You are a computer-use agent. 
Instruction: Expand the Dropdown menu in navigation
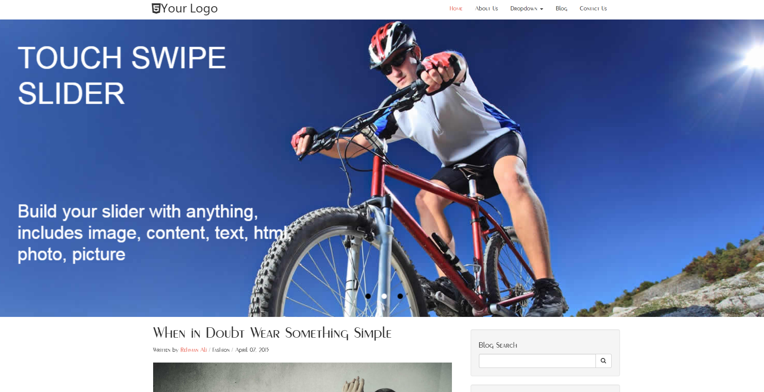point(527,8)
